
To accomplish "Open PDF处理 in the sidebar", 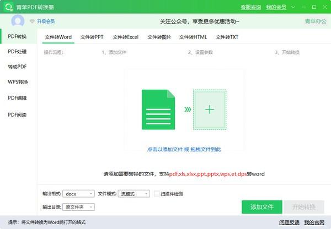I will point(17,51).
